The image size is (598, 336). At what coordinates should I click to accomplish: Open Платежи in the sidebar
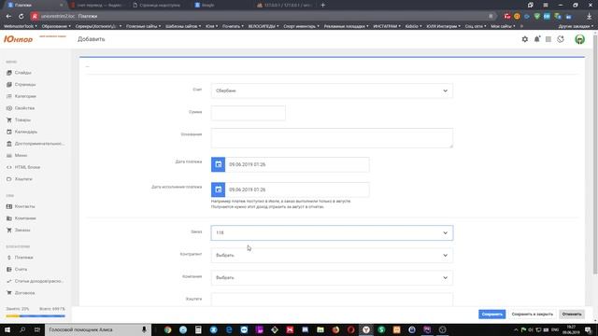pyautogui.click(x=23, y=258)
